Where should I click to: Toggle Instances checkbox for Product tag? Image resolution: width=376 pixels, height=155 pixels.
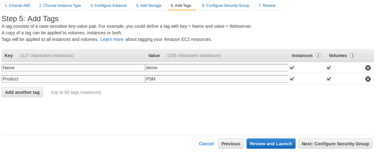pyautogui.click(x=292, y=79)
